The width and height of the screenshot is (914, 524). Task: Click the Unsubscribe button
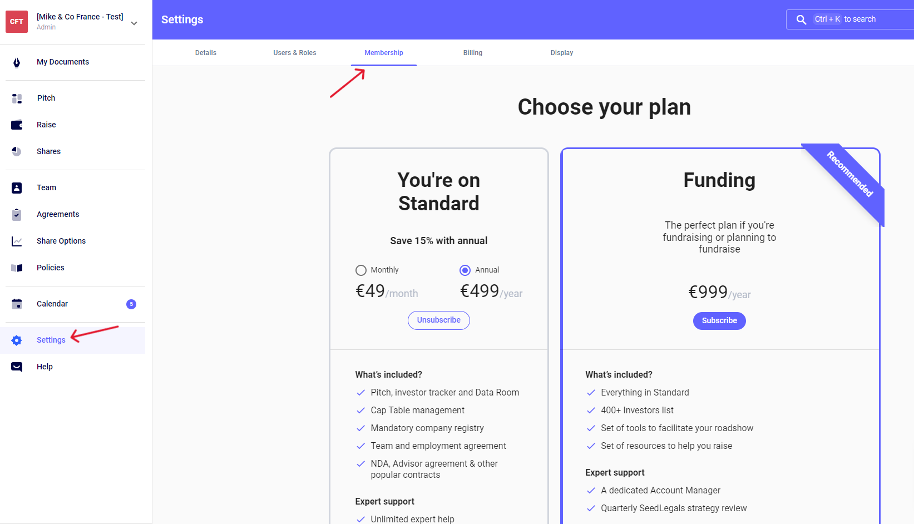pos(439,320)
